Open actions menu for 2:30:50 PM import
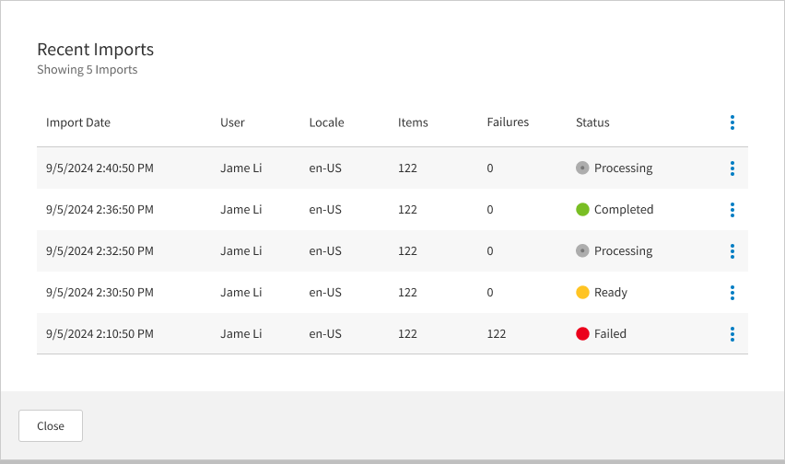The width and height of the screenshot is (785, 464). 732,293
